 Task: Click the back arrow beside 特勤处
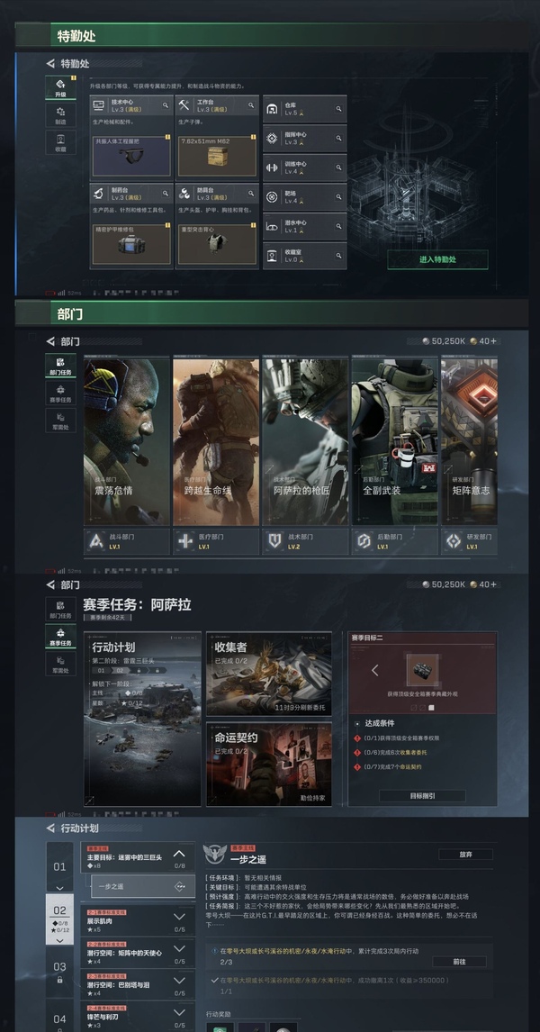coord(50,64)
